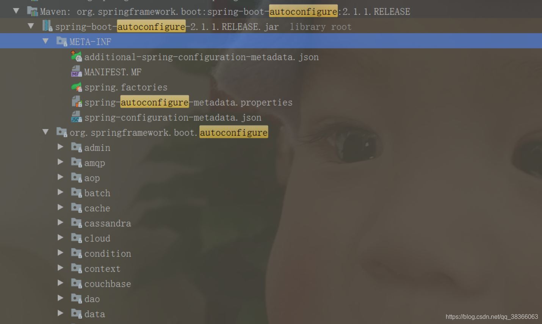
Task: Select the batch package name
Action: point(97,193)
